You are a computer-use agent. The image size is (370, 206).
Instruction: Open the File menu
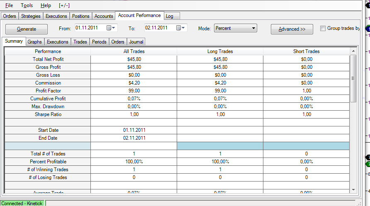[9, 5]
